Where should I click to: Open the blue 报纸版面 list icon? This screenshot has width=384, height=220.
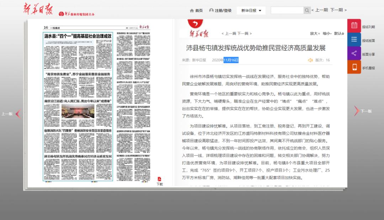[x=354, y=40]
